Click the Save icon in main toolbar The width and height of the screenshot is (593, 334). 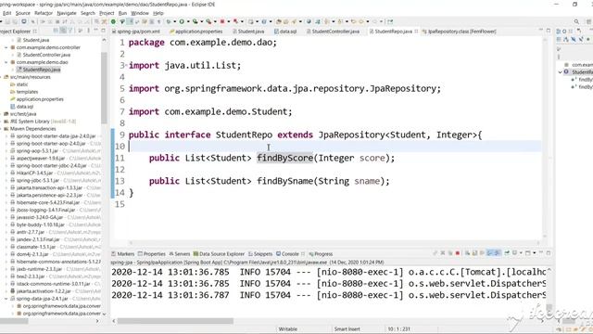tap(7, 21)
